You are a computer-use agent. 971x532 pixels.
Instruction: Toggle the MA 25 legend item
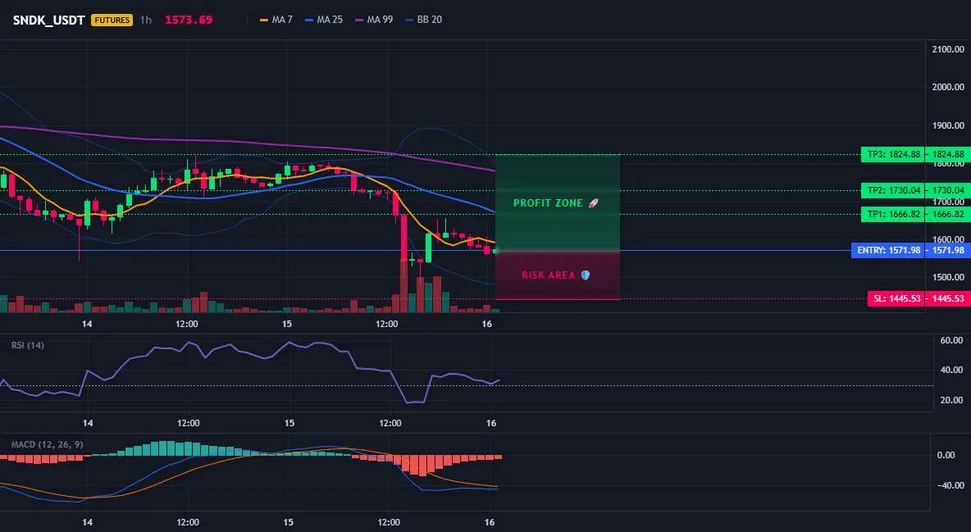point(324,20)
